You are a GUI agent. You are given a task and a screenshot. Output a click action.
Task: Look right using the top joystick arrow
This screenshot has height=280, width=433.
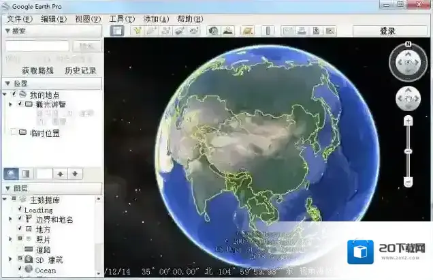point(417,63)
